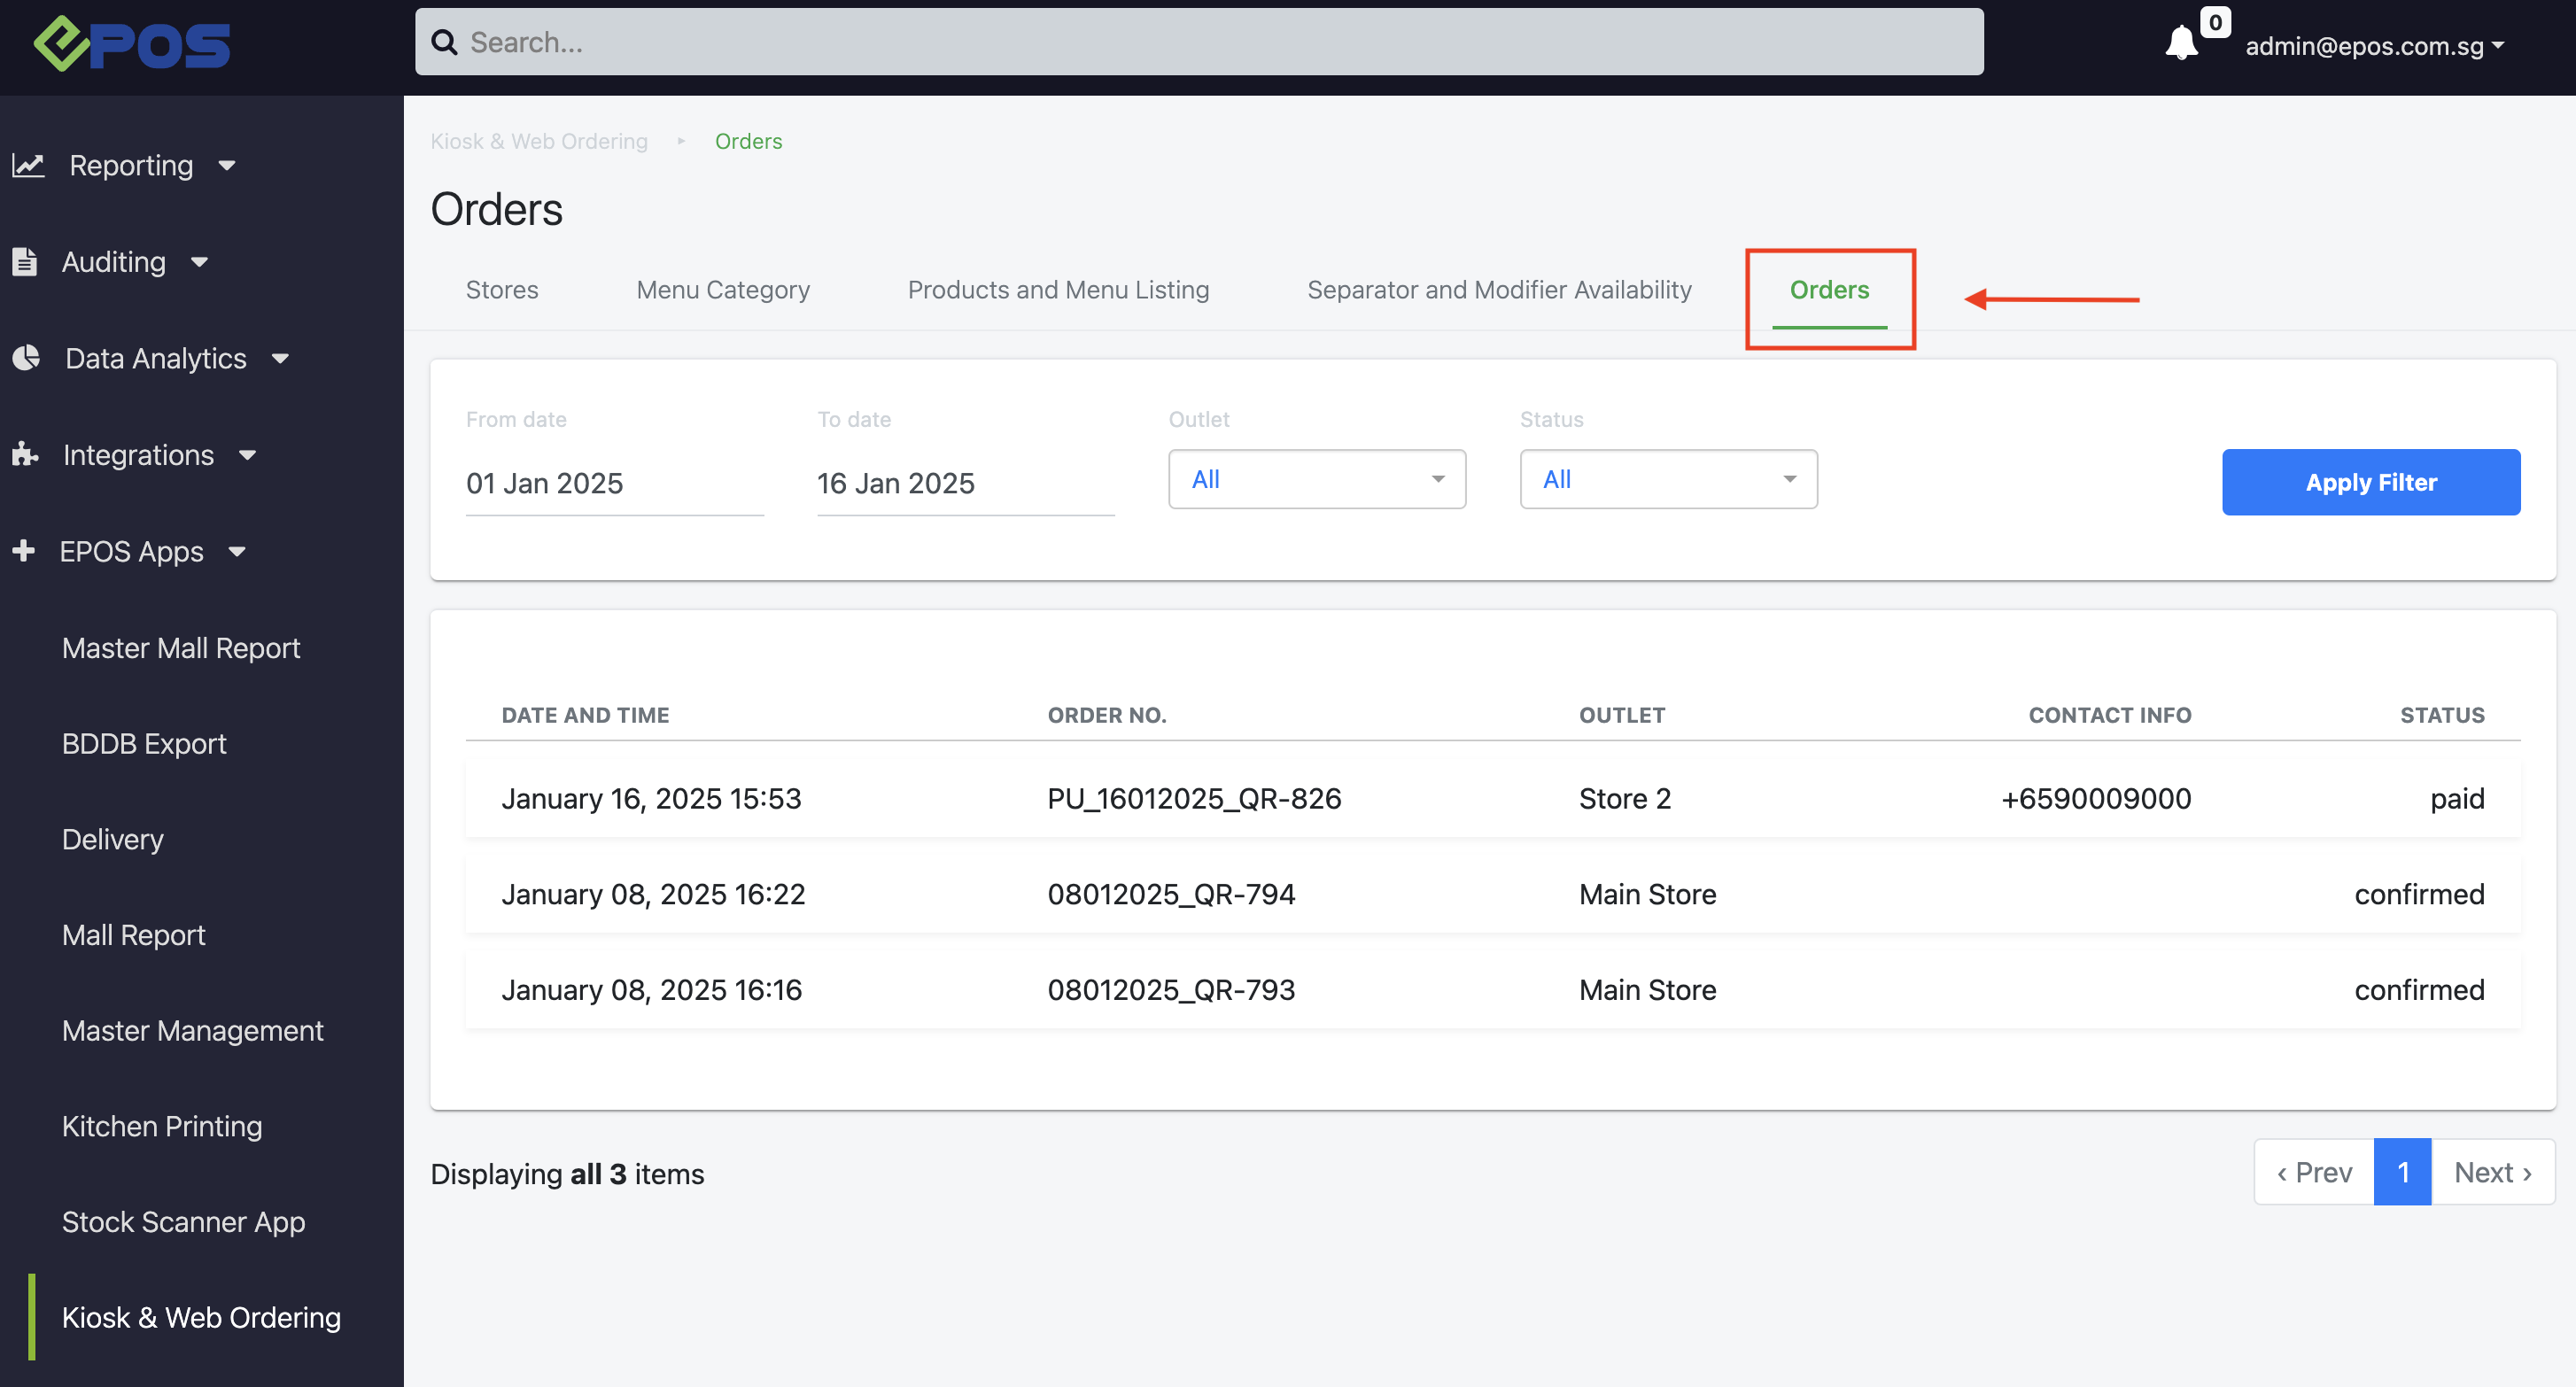This screenshot has height=1387, width=2576.
Task: Open BDDB Export in sidebar
Action: tap(144, 744)
